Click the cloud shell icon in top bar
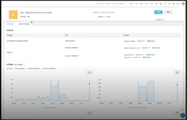This screenshot has height=120, width=187. click(x=161, y=4)
